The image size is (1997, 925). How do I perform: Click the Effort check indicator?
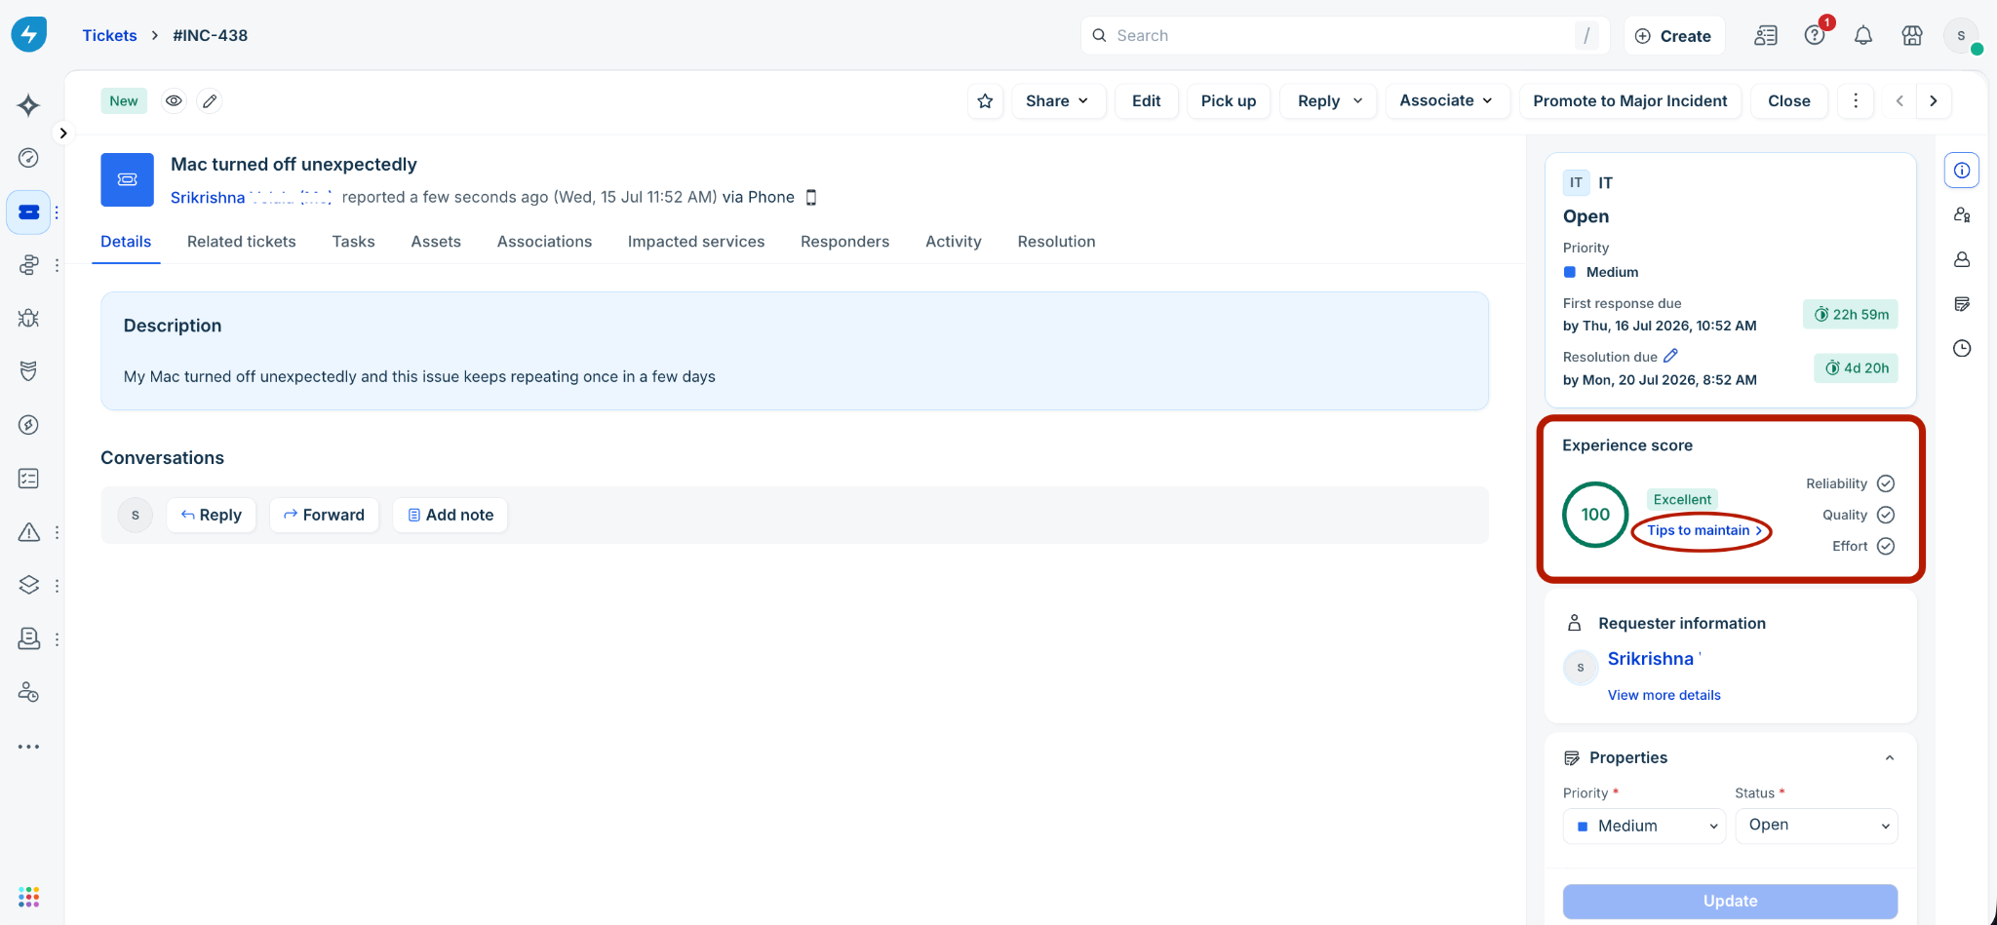click(x=1886, y=546)
